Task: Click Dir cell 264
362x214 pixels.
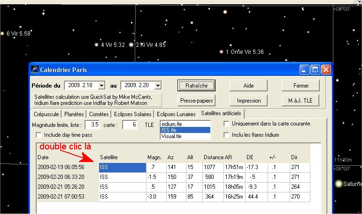Action: click(x=300, y=187)
